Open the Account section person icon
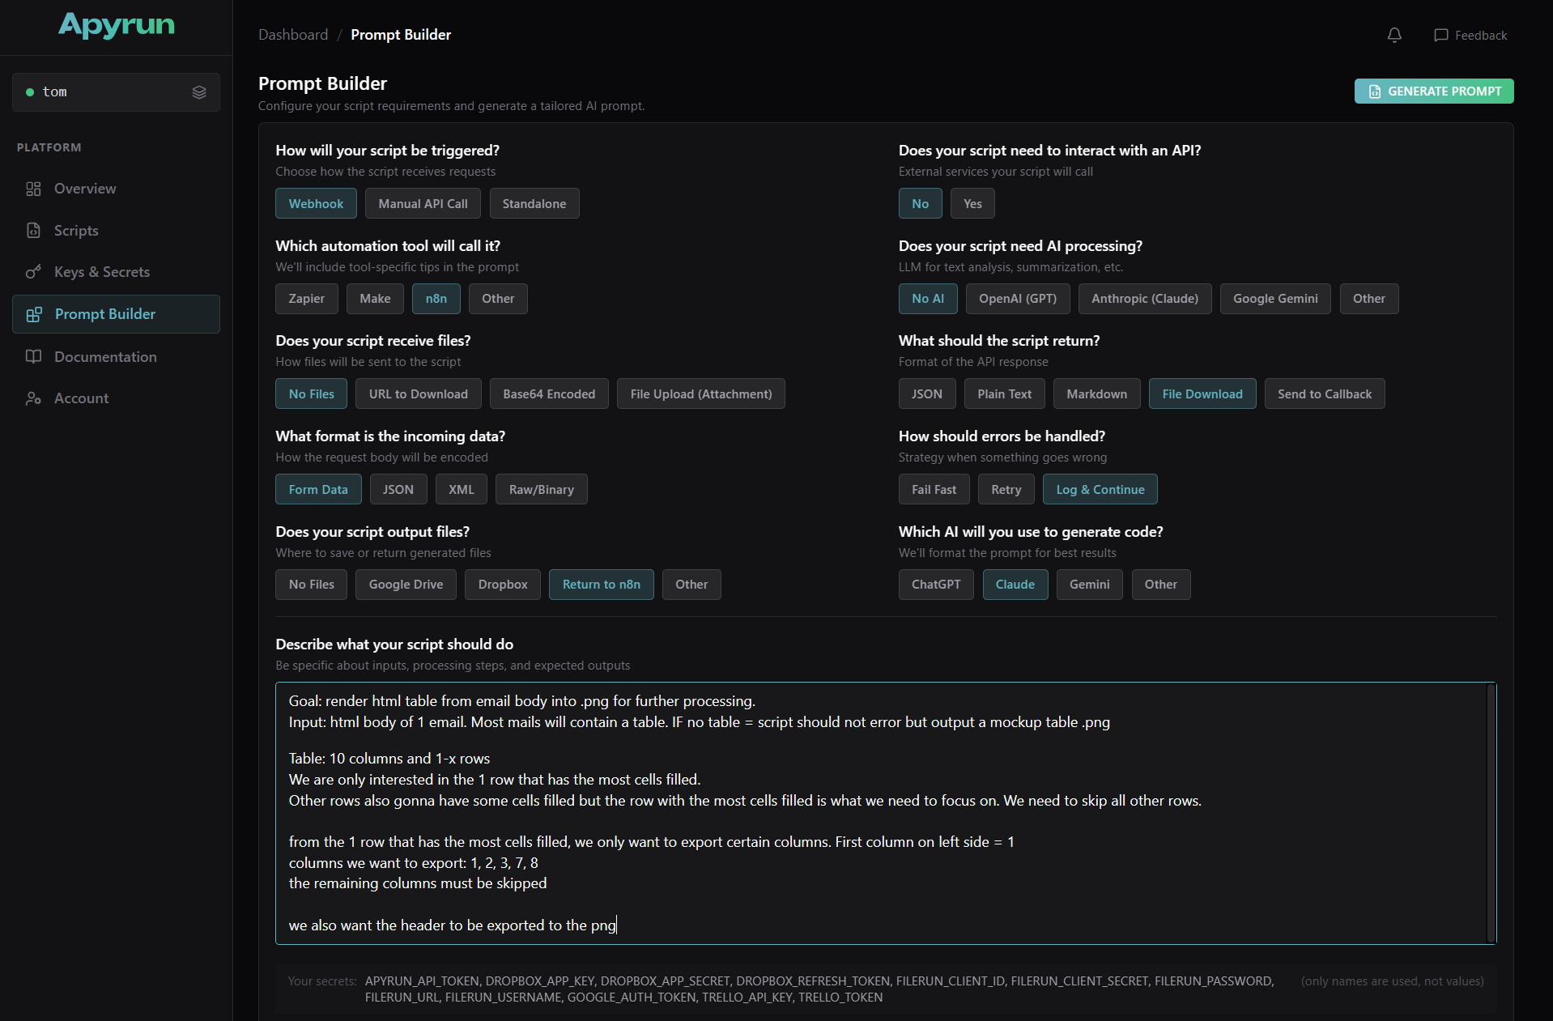Viewport: 1553px width, 1021px height. pyautogui.click(x=33, y=398)
